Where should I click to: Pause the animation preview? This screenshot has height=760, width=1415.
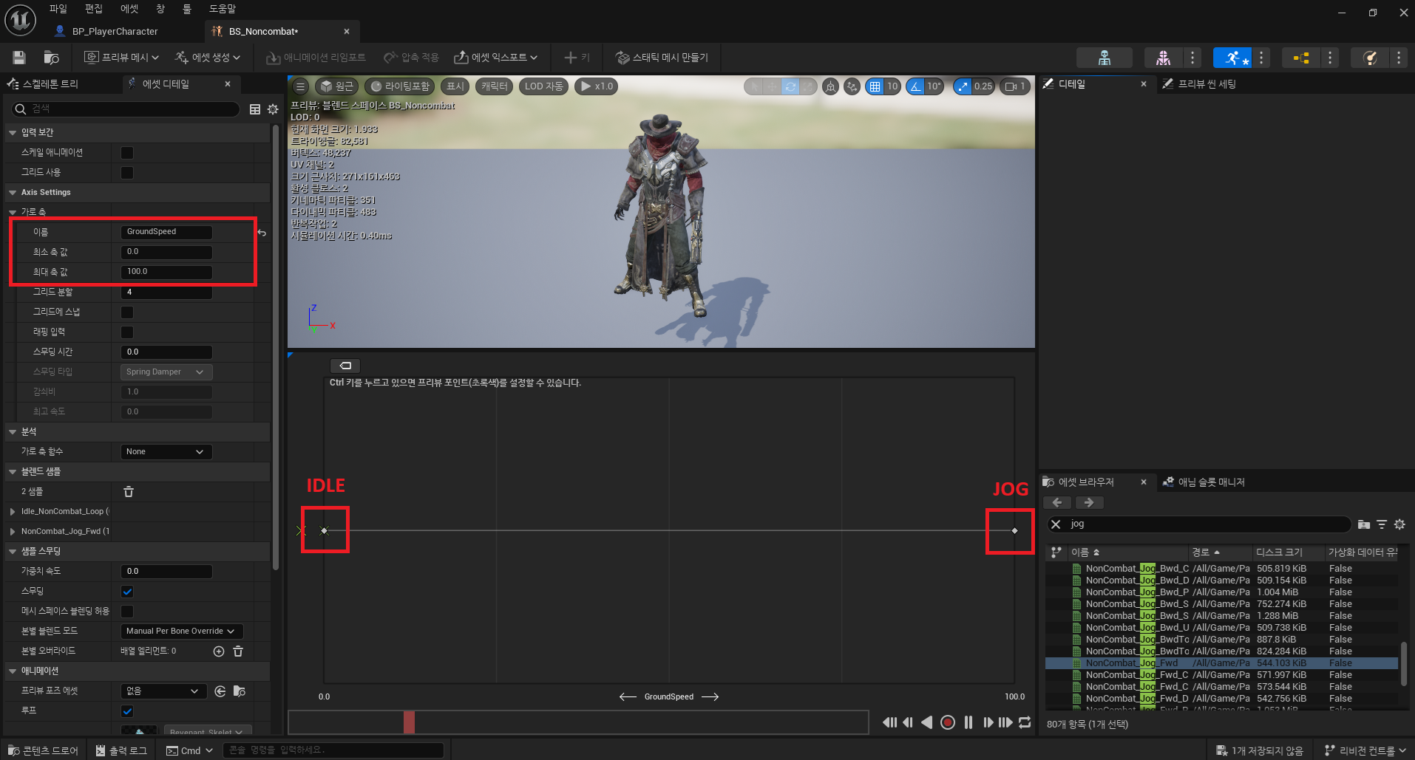click(968, 723)
